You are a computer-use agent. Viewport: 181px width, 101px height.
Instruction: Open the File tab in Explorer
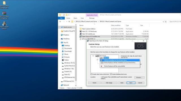[x=61, y=18]
